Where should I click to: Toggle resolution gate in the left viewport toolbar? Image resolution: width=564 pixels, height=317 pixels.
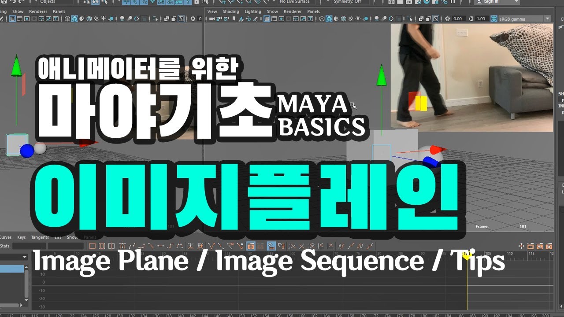(27, 19)
